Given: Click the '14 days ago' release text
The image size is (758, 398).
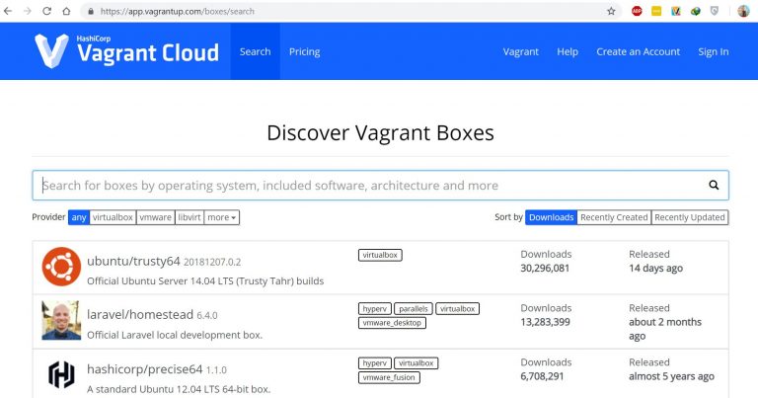Looking at the screenshot, I should (656, 269).
